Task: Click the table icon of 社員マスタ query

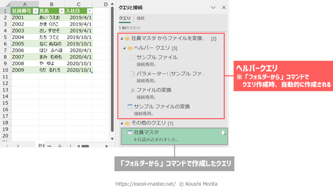Action: (130, 133)
